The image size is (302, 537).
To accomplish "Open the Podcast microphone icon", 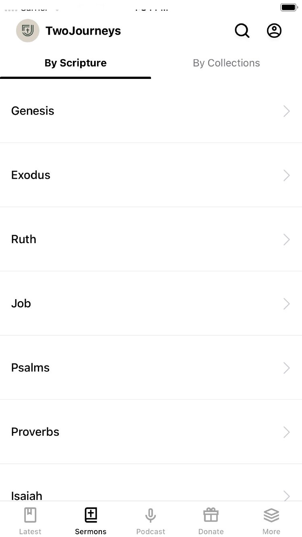I will point(151,515).
